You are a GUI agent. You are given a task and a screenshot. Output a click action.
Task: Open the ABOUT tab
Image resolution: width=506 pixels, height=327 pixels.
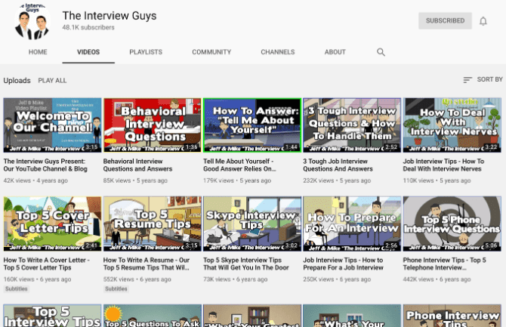click(x=335, y=52)
